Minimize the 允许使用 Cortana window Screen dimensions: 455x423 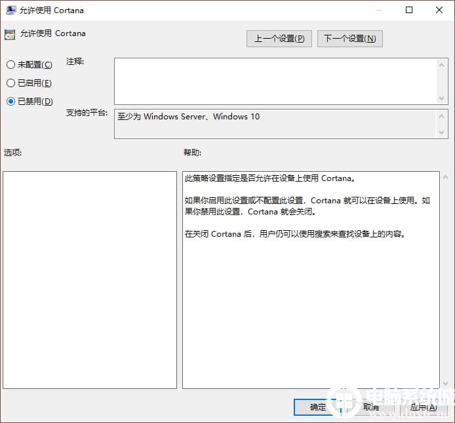379,10
